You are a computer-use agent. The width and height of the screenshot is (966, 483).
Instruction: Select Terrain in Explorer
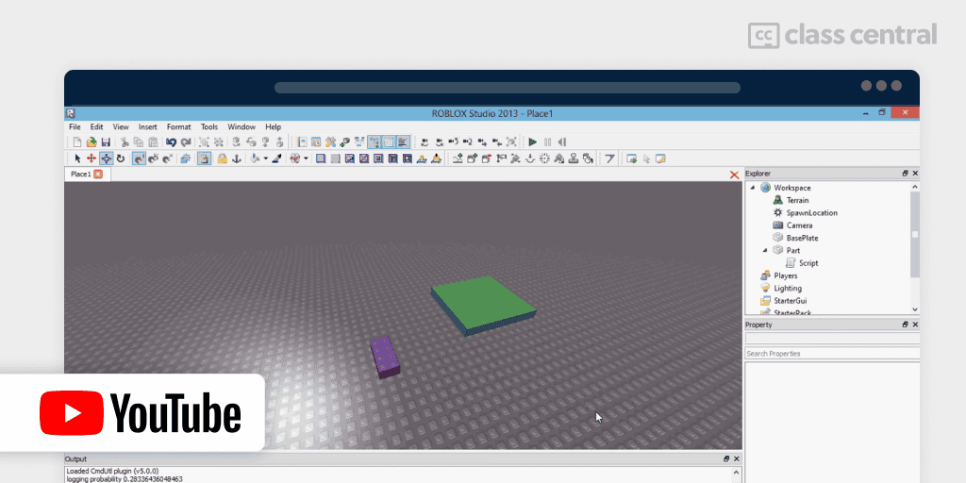point(797,200)
